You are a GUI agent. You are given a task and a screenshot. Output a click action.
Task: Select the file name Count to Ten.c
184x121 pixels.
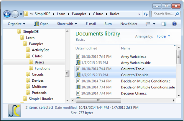(132, 69)
